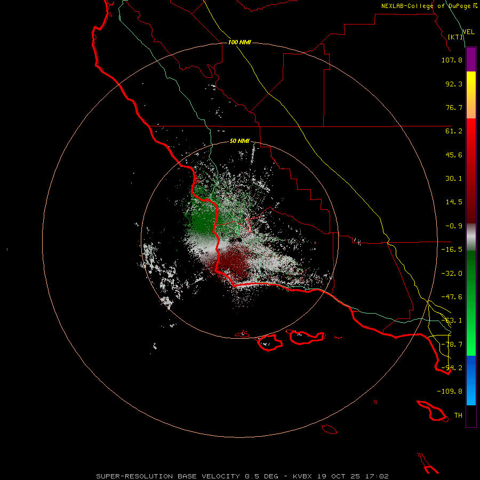Click the "50 NMI" range ring label
The image size is (480, 480).
pos(239,141)
